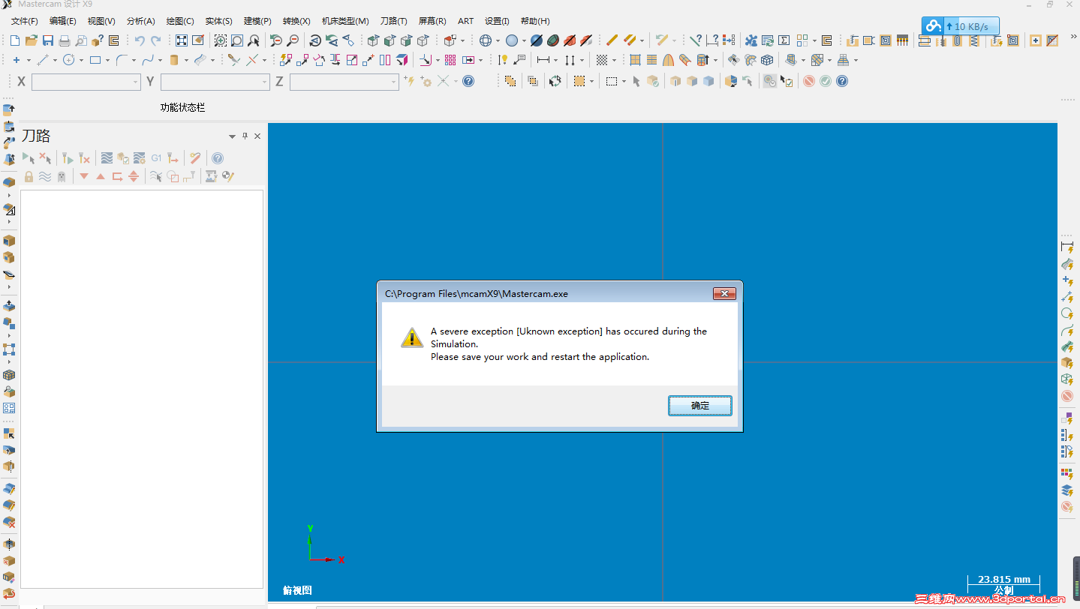Open the 刀路(T) menu
Image resolution: width=1080 pixels, height=609 pixels.
click(x=393, y=21)
